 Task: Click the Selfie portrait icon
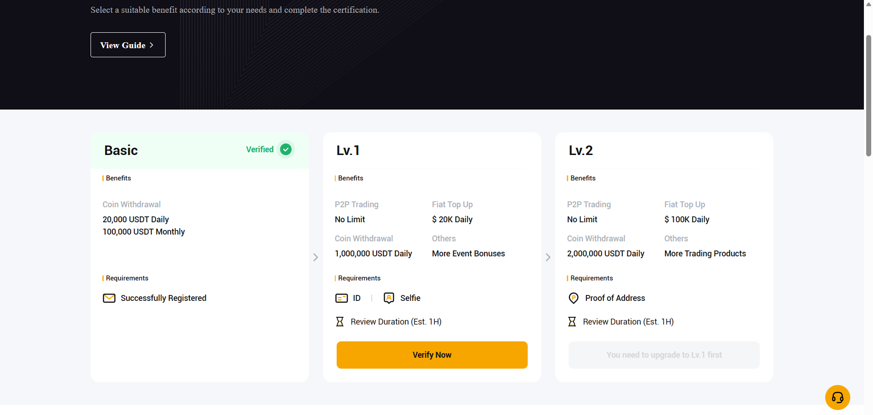(389, 298)
